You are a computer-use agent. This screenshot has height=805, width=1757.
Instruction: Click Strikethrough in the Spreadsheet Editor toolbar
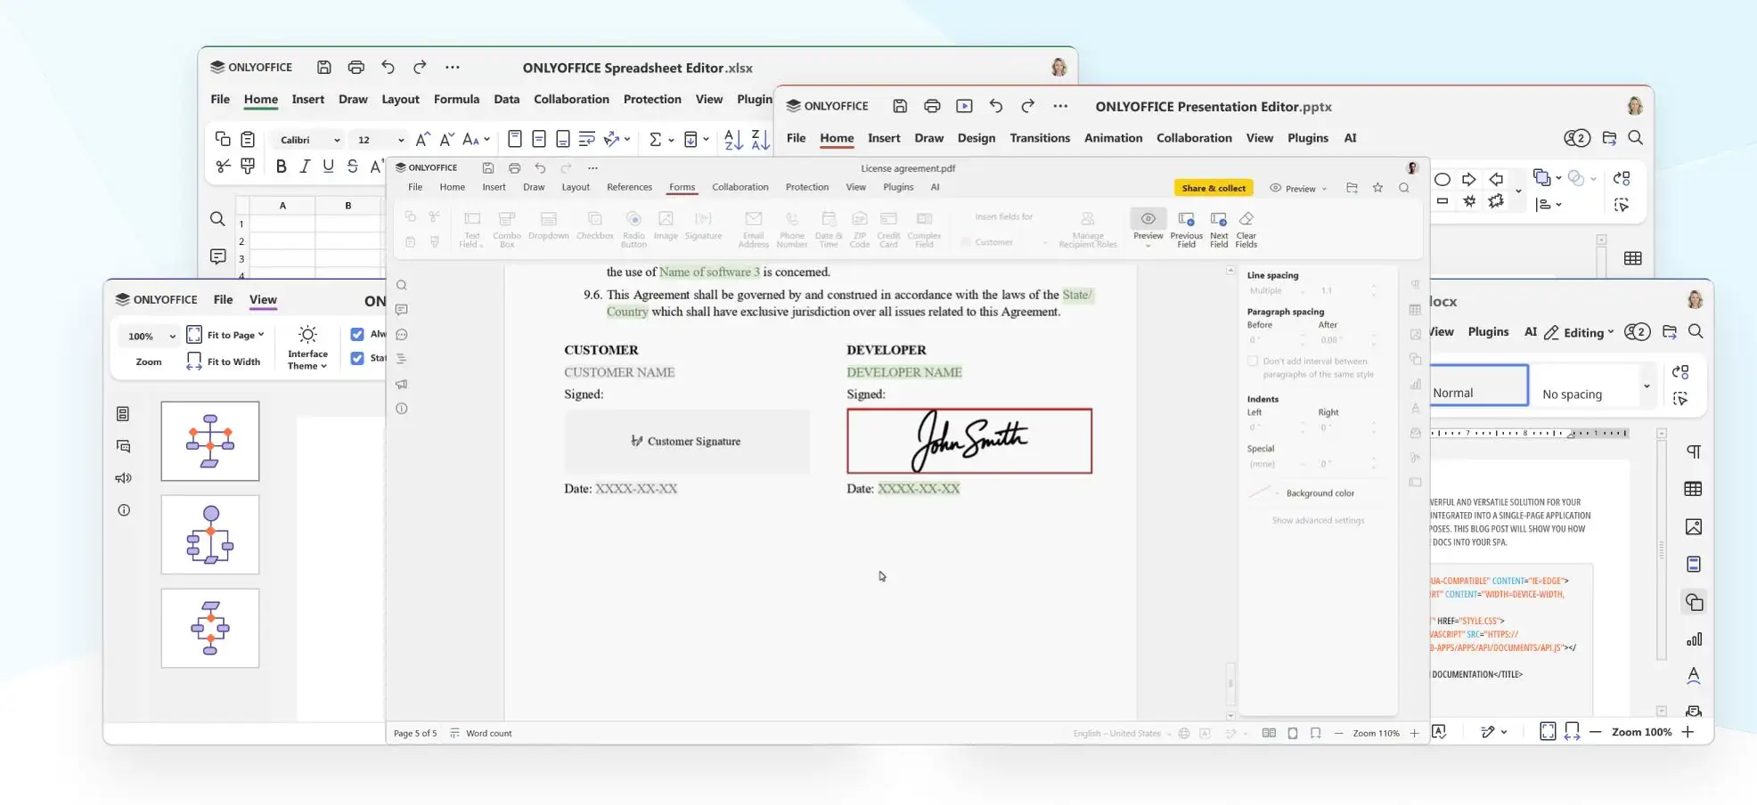(352, 166)
